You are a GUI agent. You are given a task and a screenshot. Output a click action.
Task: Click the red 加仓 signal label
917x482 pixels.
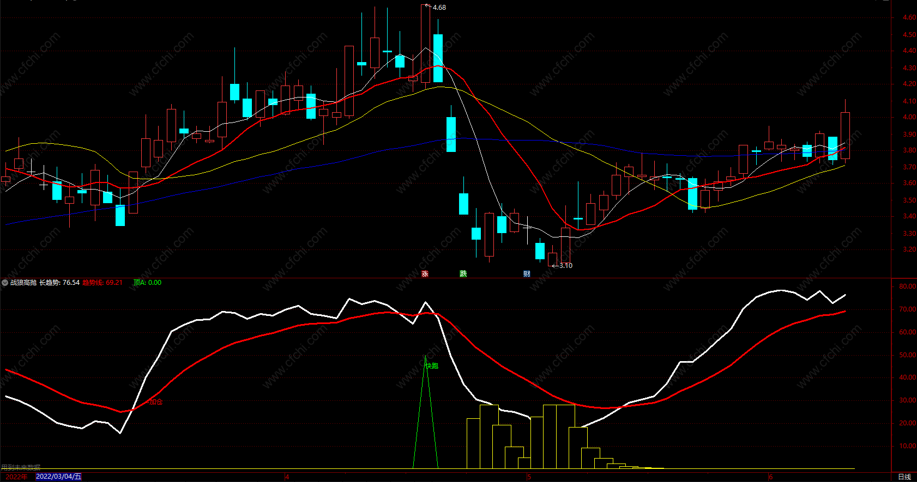coord(156,402)
